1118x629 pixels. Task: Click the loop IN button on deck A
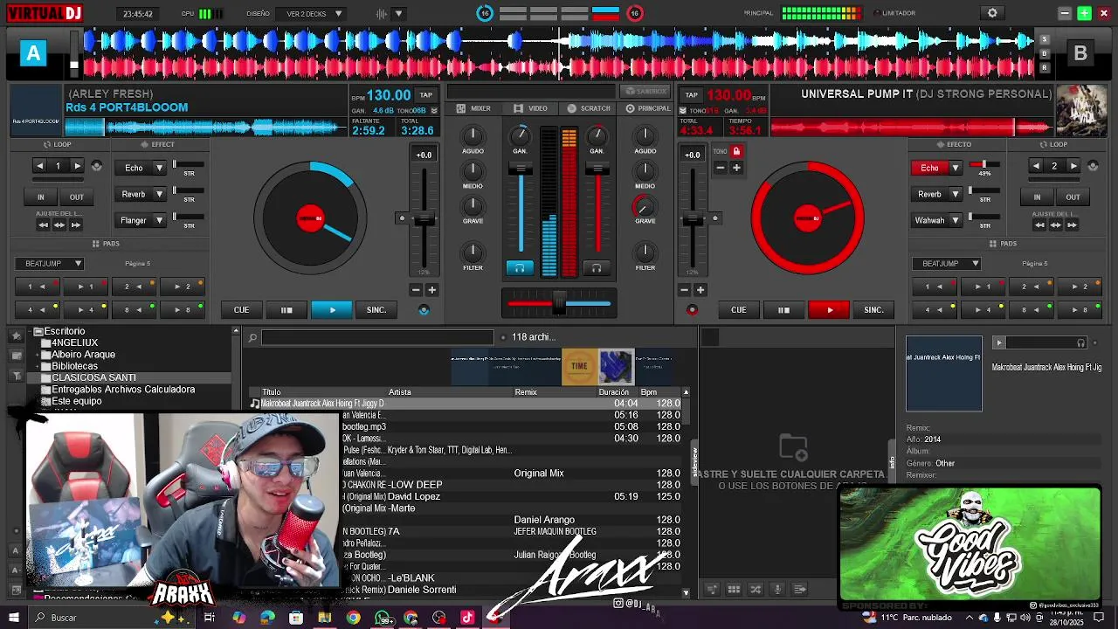click(x=40, y=197)
